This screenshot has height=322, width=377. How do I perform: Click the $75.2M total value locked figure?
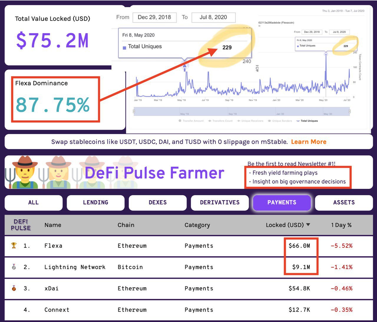click(x=52, y=41)
